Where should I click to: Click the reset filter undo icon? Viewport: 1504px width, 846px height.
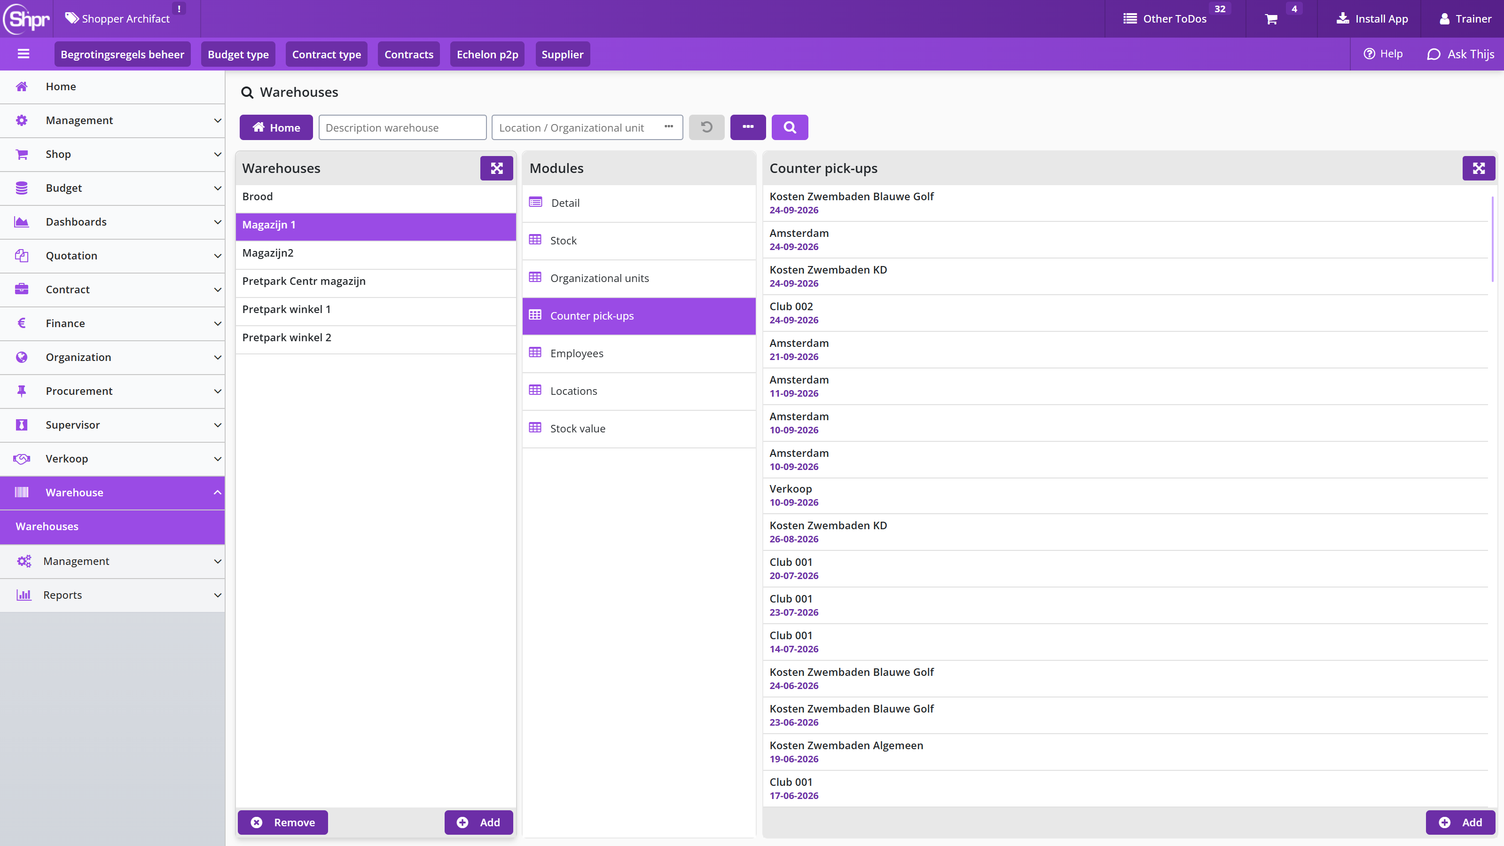(706, 127)
